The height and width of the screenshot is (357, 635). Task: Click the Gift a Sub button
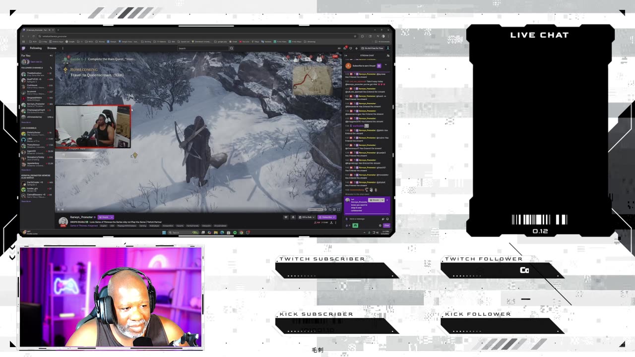[x=307, y=217]
